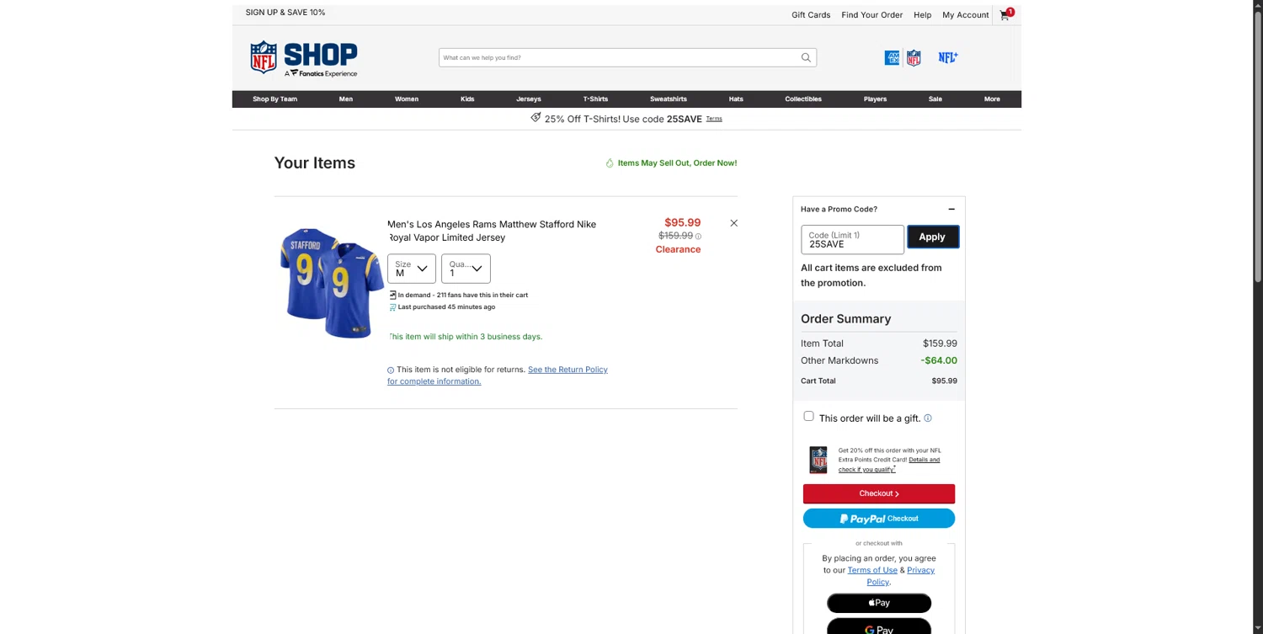Viewport: 1263px width, 634px height.
Task: Click the Stafford jersey thumbnail
Action: pos(333,283)
